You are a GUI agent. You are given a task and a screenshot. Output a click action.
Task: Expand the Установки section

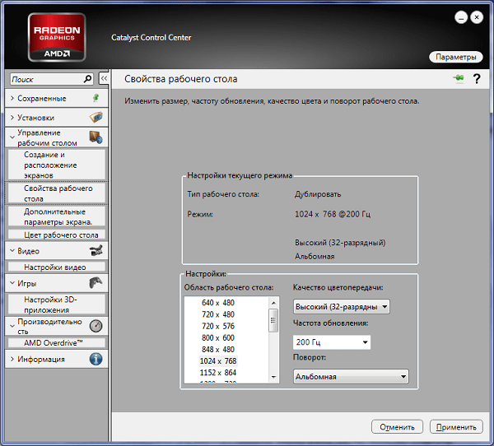(12, 118)
